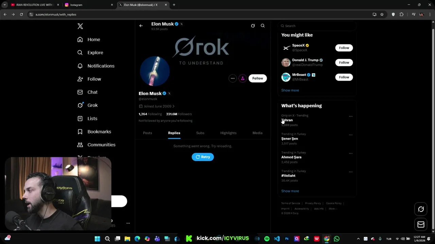This screenshot has height=244, width=435.
Task: Click the Grok icon in profile header
Action: tap(253, 26)
